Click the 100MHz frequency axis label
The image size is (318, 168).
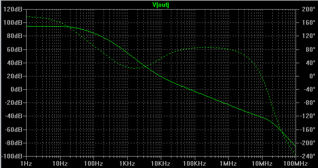(296, 163)
